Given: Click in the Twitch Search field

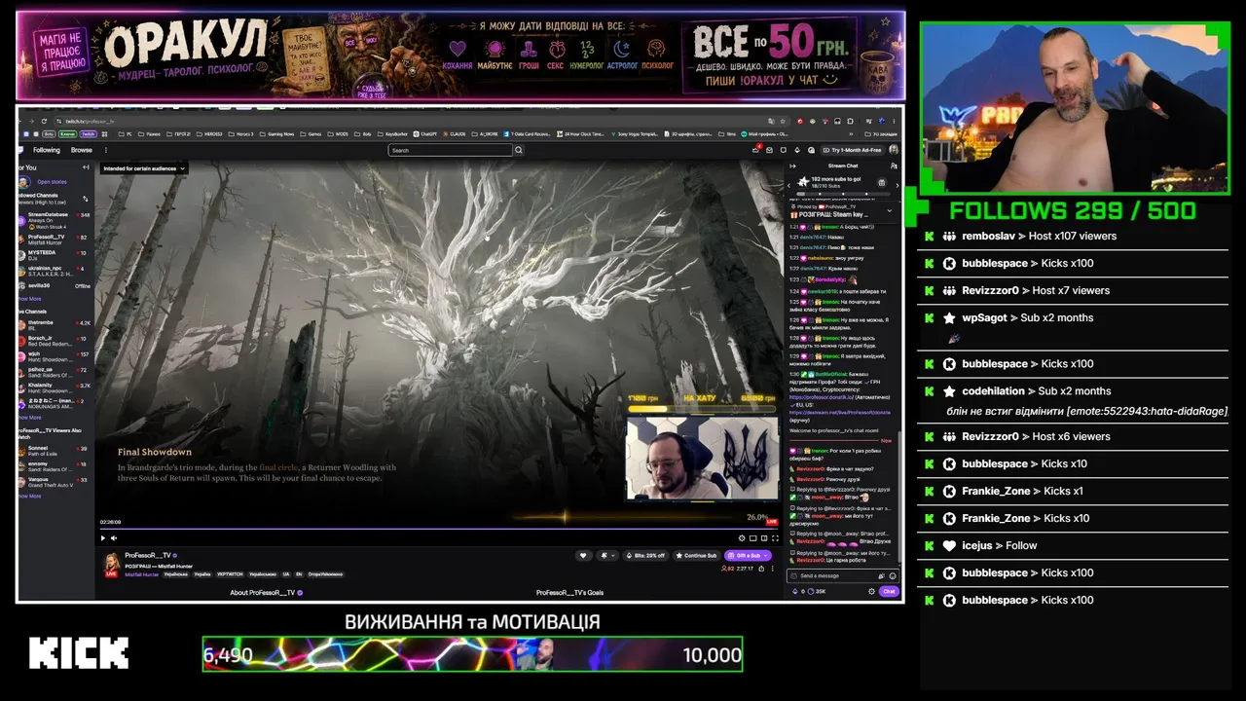Looking at the screenshot, I should (450, 150).
